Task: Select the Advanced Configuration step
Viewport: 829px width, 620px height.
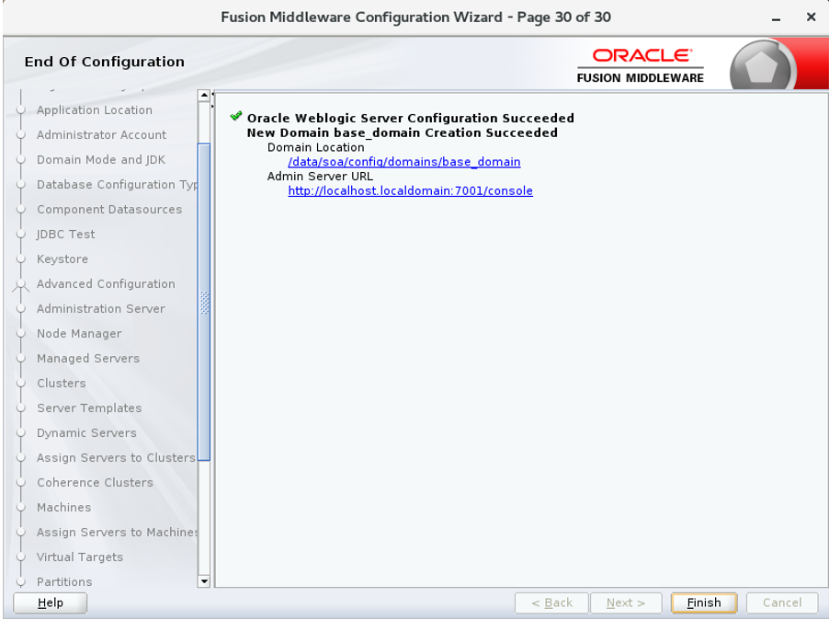Action: tap(106, 284)
